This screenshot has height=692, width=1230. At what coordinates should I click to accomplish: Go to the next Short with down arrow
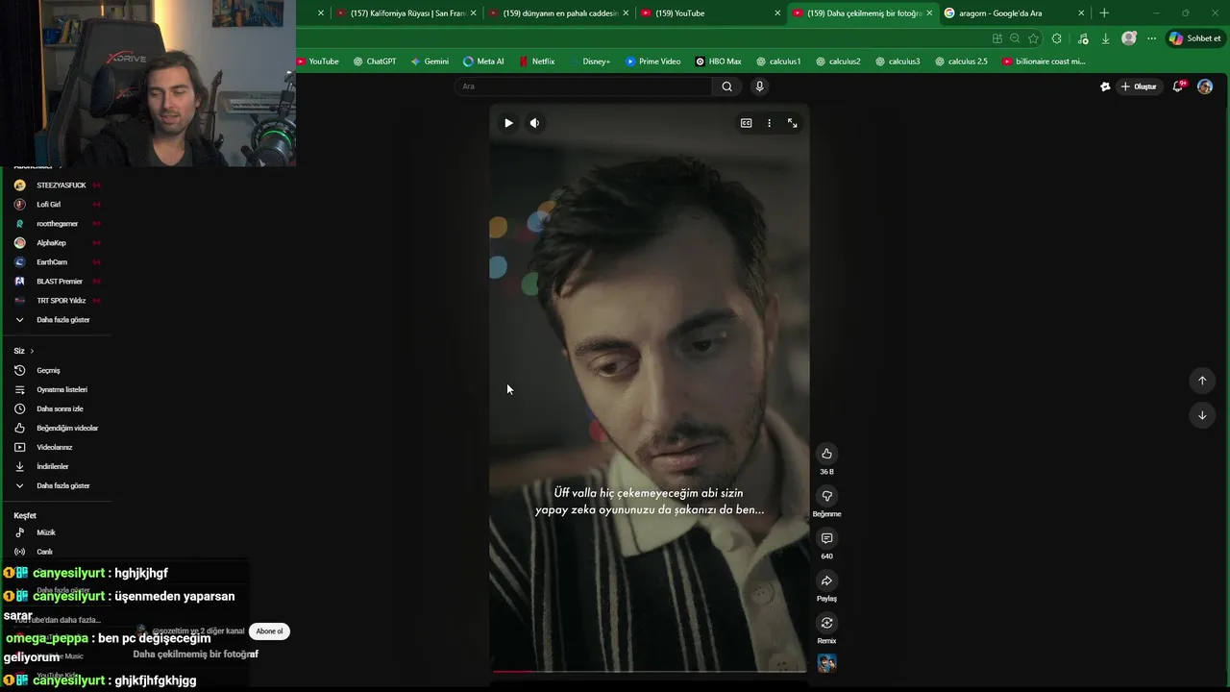pyautogui.click(x=1202, y=415)
